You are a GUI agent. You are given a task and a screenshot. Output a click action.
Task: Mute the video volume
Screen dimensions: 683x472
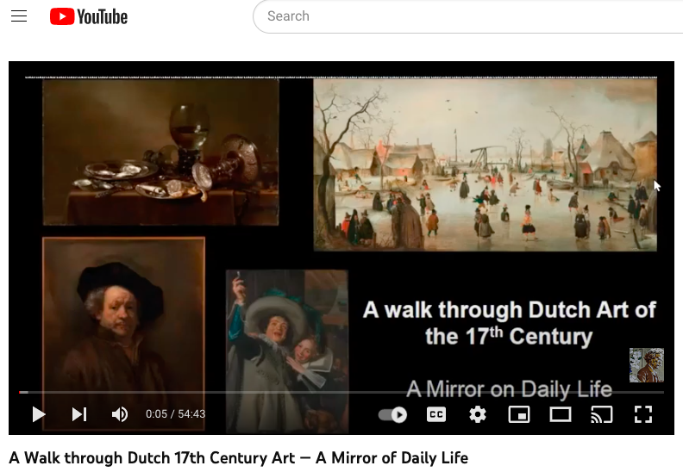(x=120, y=414)
